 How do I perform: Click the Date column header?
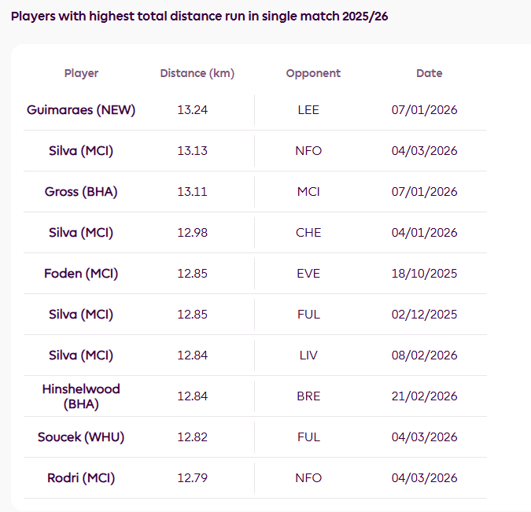429,73
